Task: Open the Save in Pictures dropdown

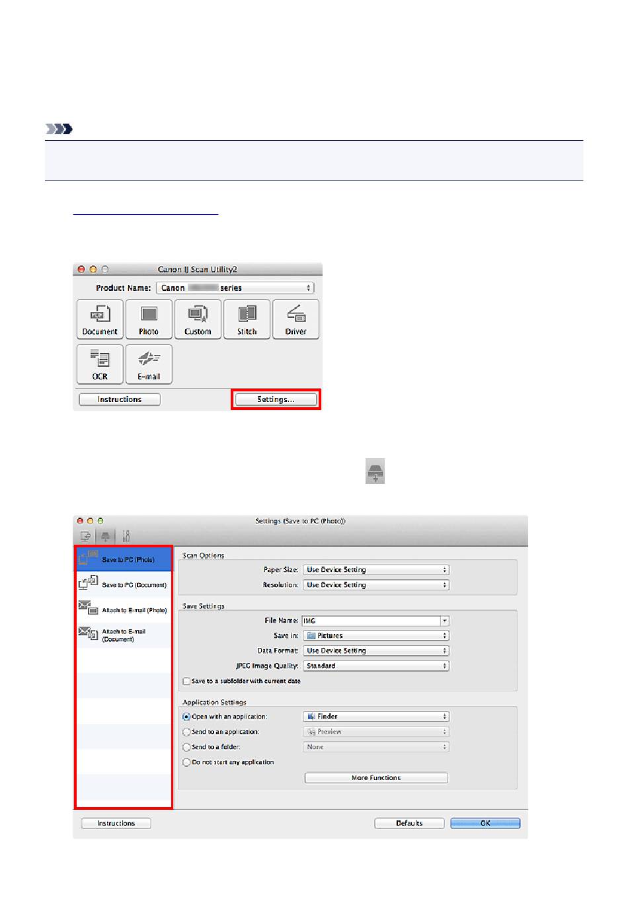Action: [376, 636]
